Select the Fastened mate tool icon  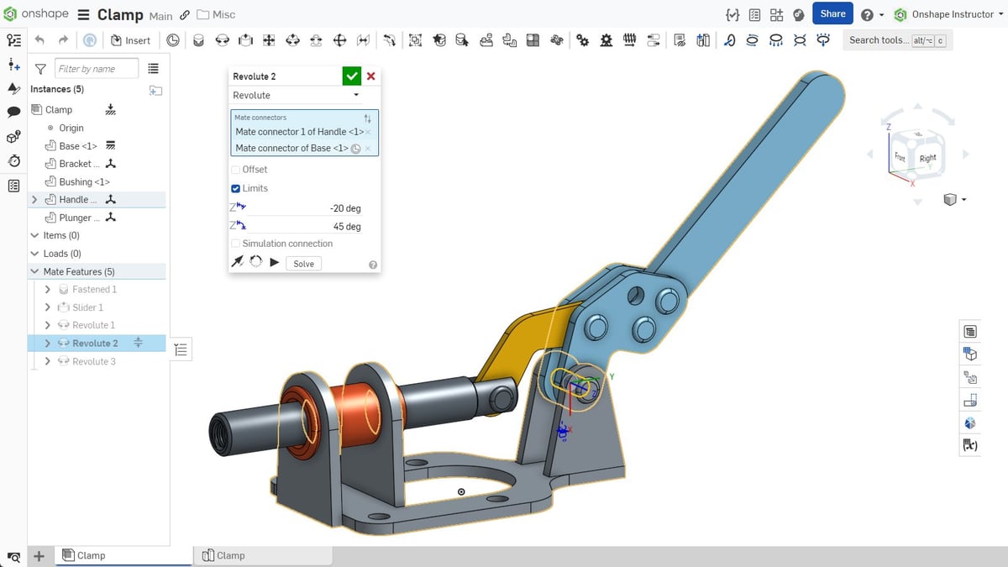[x=198, y=40]
